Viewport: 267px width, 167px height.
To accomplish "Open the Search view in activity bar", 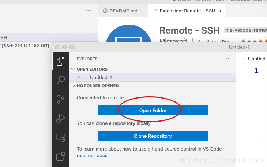I will tap(61, 80).
